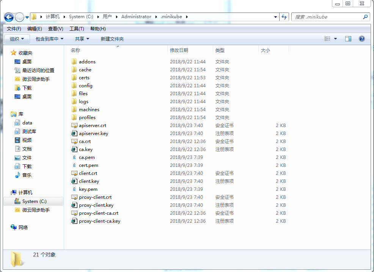Viewport: 374px width, 272px height.
Task: Click the magnifier search icon
Action: (365, 17)
